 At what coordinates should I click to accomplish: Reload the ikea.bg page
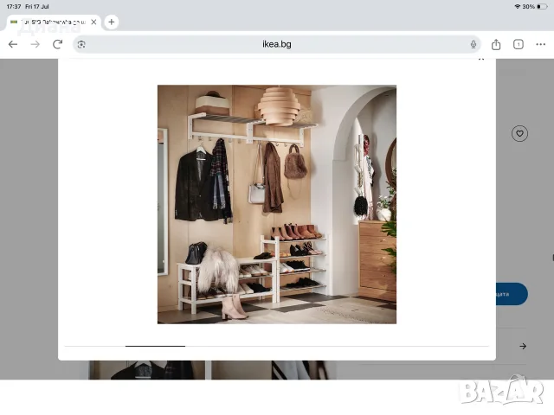tap(57, 44)
